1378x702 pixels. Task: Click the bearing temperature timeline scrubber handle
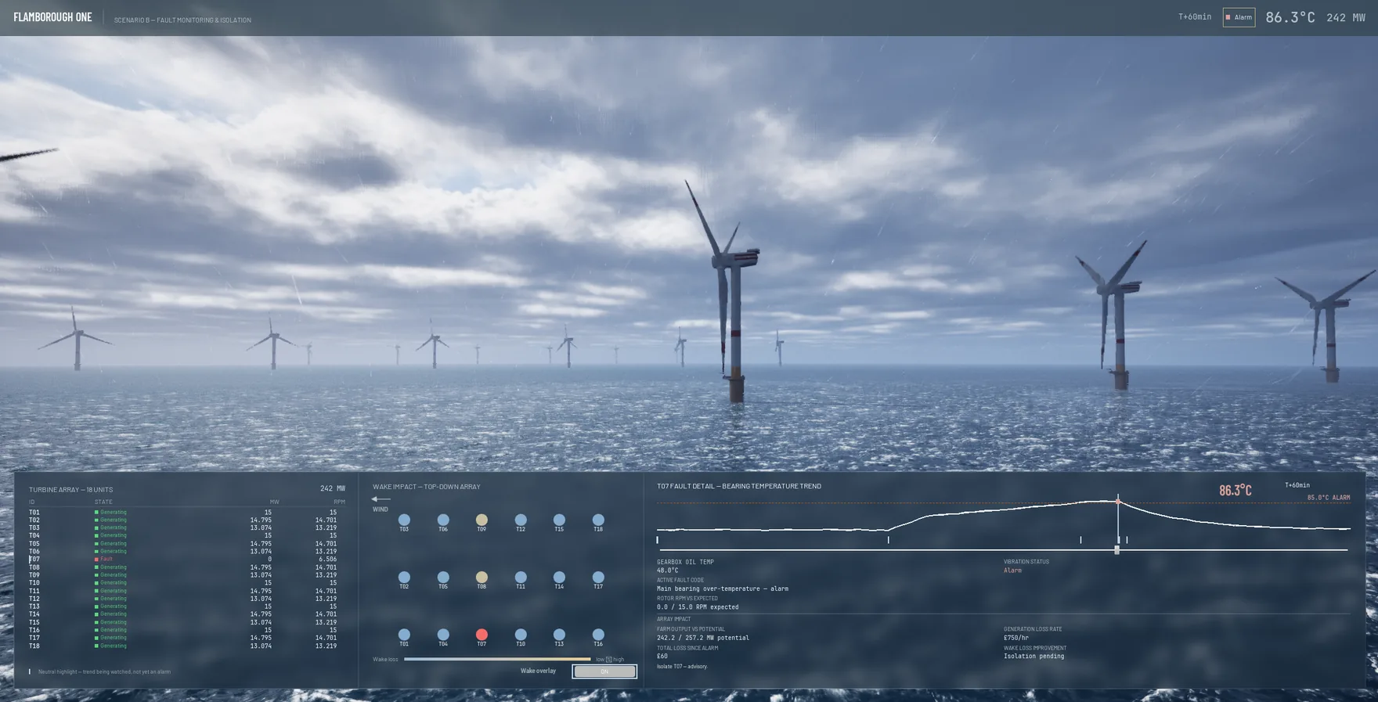tap(1117, 550)
